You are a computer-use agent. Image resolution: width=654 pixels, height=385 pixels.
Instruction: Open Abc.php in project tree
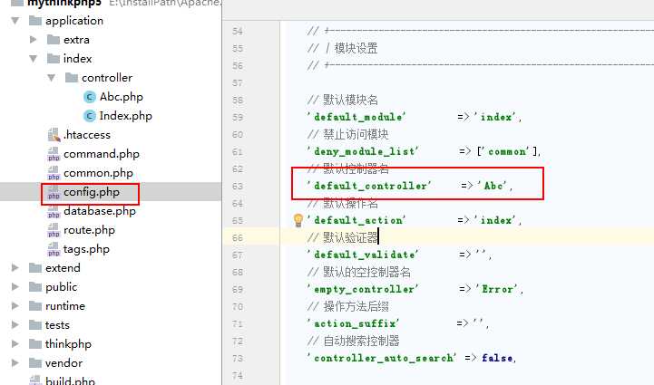pyautogui.click(x=122, y=97)
